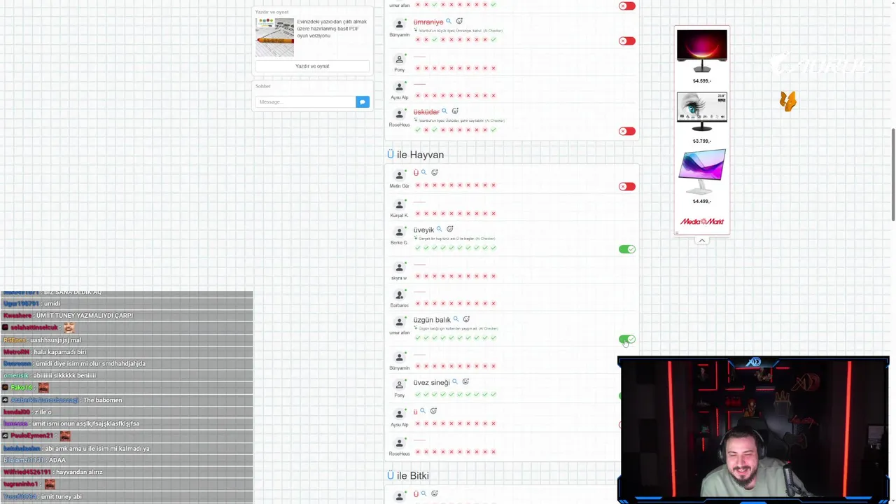The height and width of the screenshot is (504, 896).
Task: Collapse the MediaMarkt ad with the chevron
Action: click(x=701, y=240)
